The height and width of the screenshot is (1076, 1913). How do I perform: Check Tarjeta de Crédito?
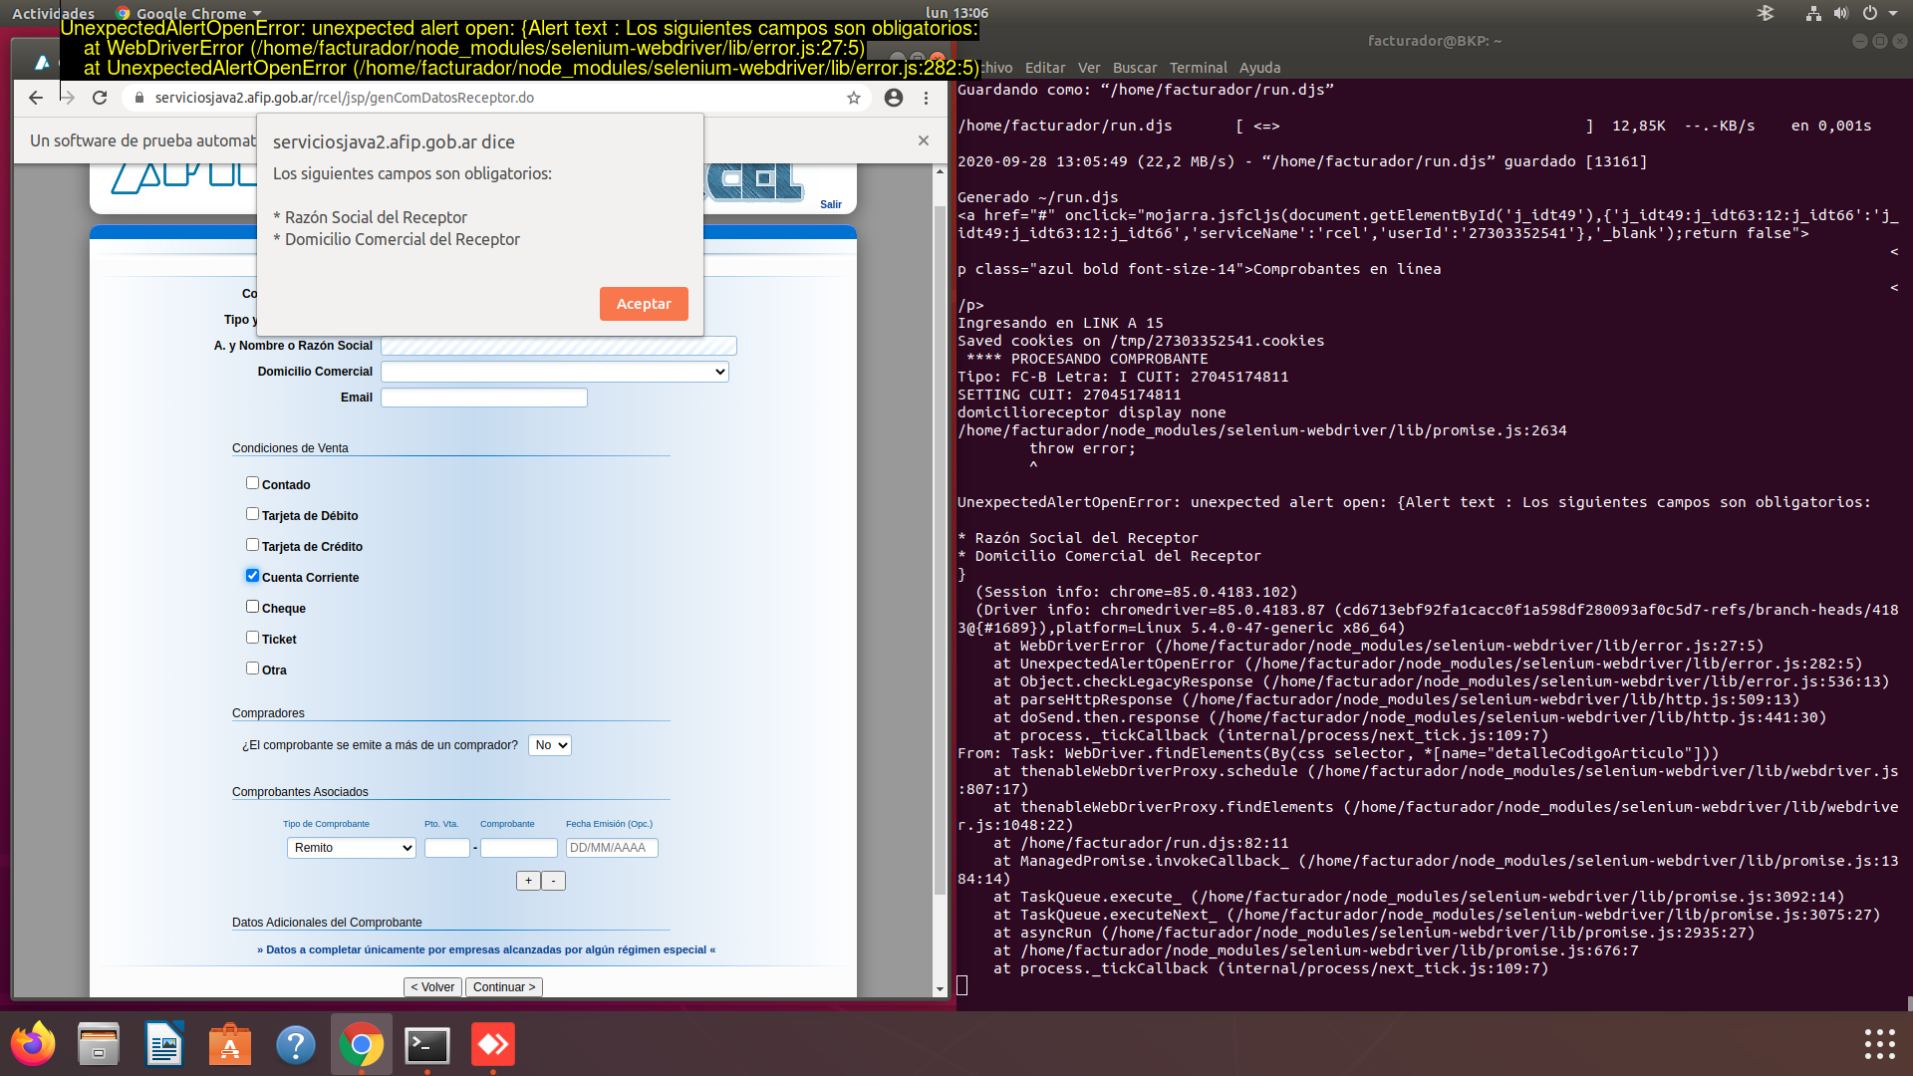coord(252,545)
